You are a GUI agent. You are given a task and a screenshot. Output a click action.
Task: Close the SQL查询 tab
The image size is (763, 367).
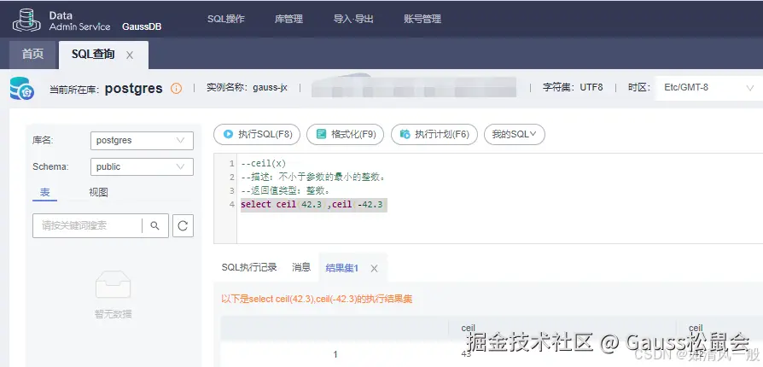point(130,55)
